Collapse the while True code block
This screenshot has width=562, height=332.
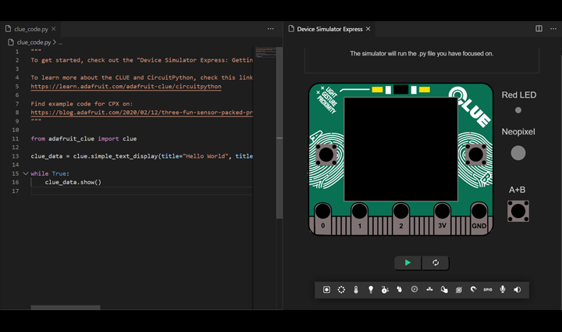click(x=26, y=173)
